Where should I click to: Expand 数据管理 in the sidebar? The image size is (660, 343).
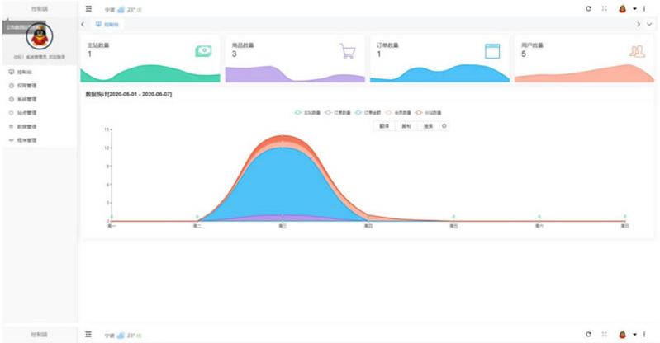39,126
